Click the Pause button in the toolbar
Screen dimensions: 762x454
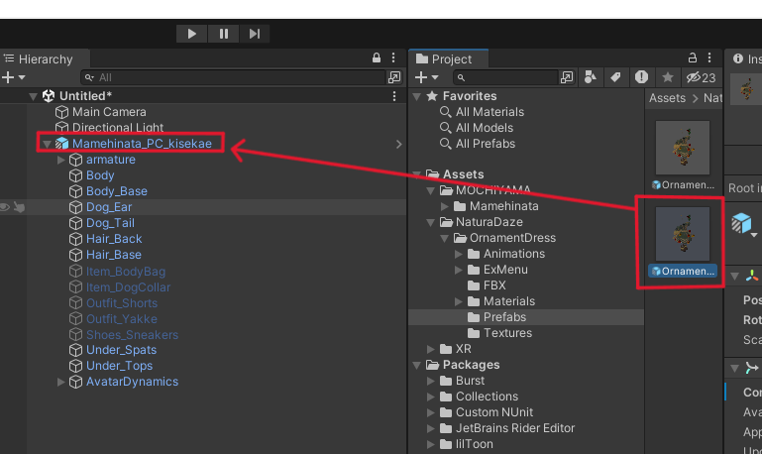click(x=223, y=34)
